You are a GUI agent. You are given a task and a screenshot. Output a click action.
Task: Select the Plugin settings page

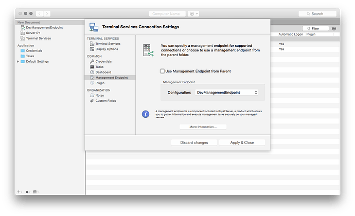point(100,83)
